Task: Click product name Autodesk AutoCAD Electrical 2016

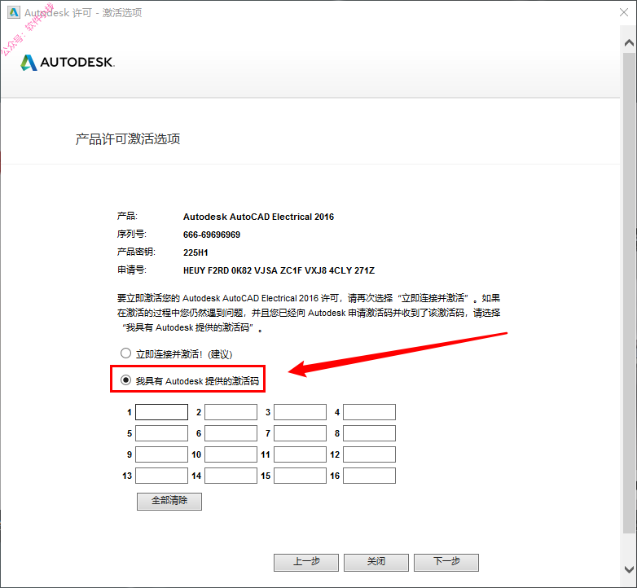Action: pos(258,217)
